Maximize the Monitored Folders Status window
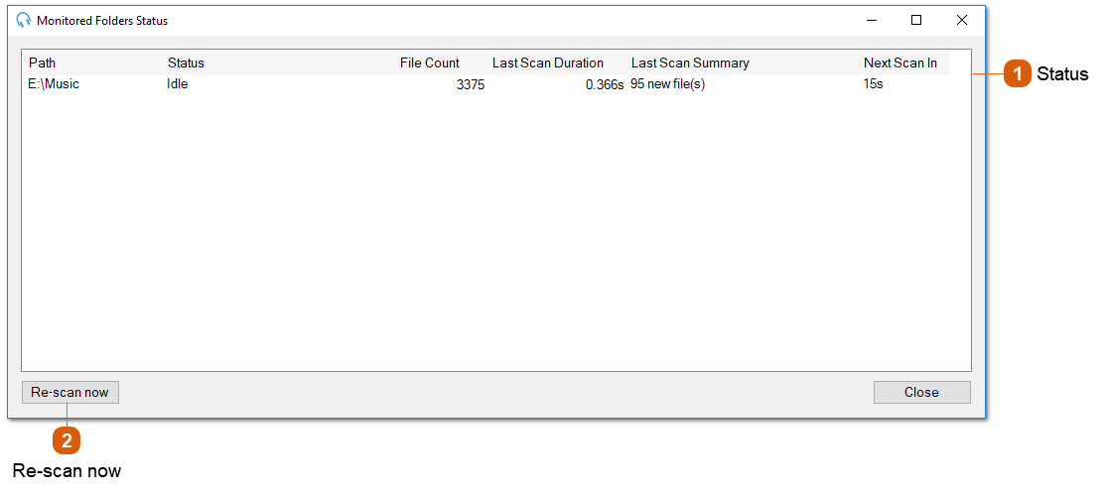The image size is (1105, 497). click(x=916, y=21)
